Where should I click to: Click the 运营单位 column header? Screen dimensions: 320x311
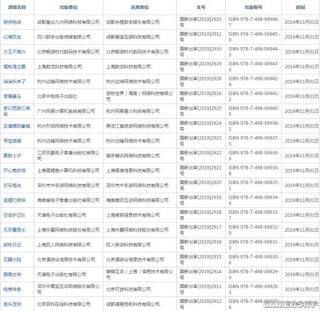(x=140, y=8)
